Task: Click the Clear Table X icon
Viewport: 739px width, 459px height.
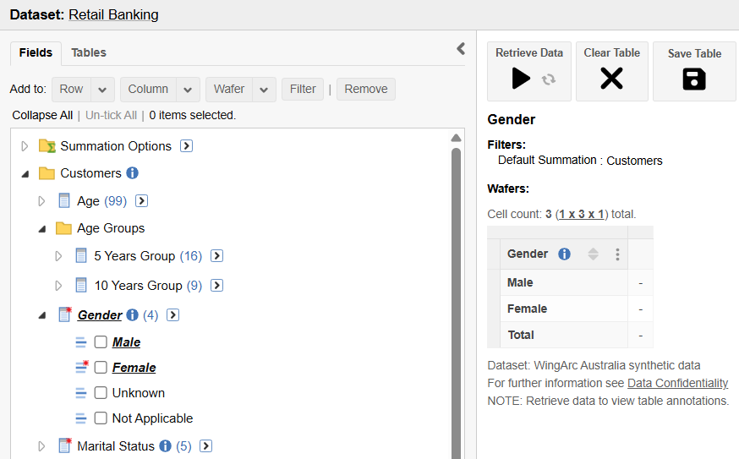Action: point(611,79)
